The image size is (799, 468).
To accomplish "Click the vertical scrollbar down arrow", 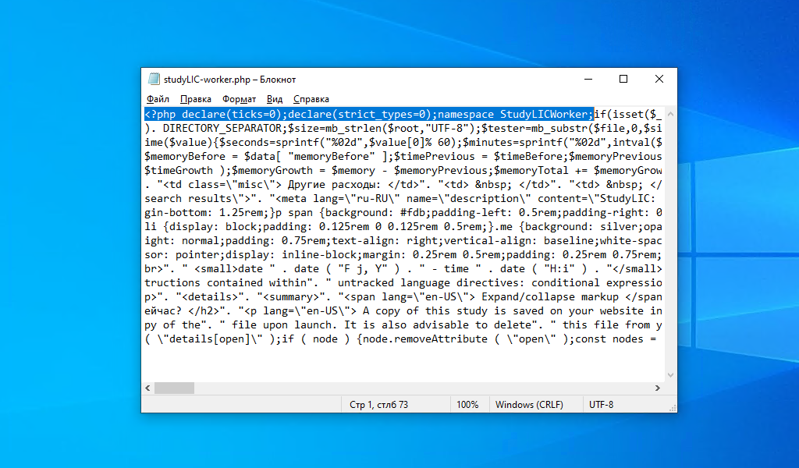I will 670,375.
